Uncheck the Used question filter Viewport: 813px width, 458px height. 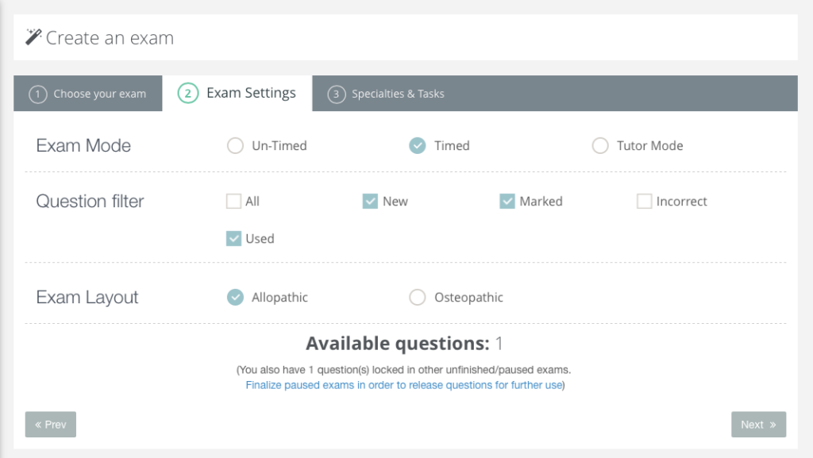233,238
